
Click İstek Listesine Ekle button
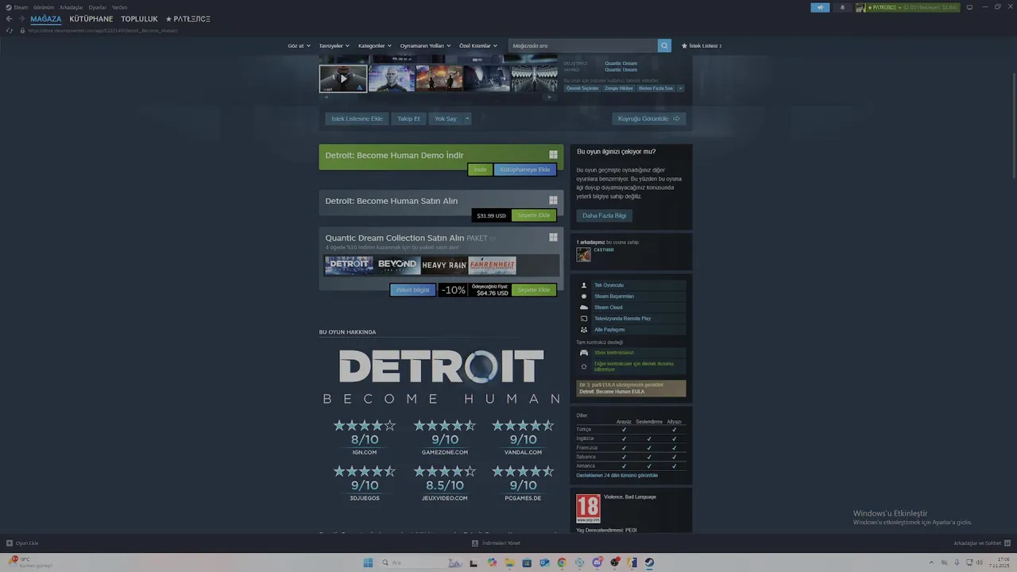(357, 118)
